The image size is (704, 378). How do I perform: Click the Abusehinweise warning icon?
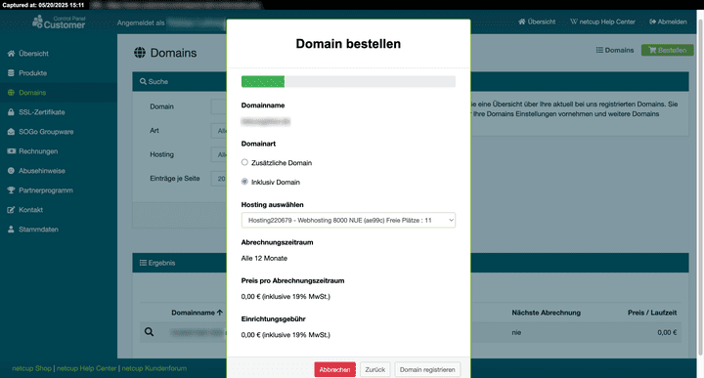[11, 171]
